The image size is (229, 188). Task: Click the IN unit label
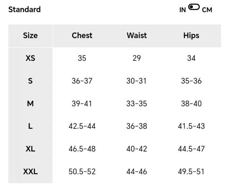point(183,10)
